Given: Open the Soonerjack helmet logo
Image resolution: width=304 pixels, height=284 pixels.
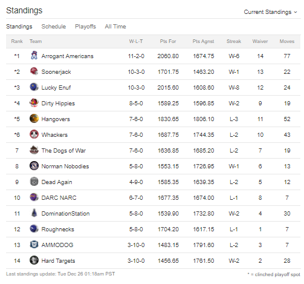Looking at the screenshot, I should coord(34,71).
